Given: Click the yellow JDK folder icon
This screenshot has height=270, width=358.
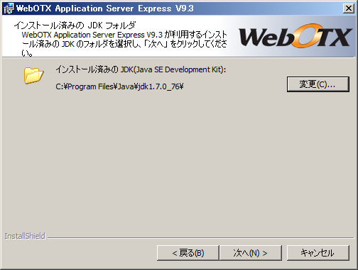Looking at the screenshot, I should point(33,75).
